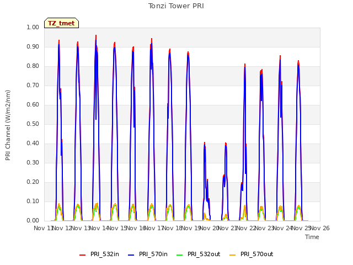
Task: Click the 0.30 y-axis tick value
Action: 33,162
